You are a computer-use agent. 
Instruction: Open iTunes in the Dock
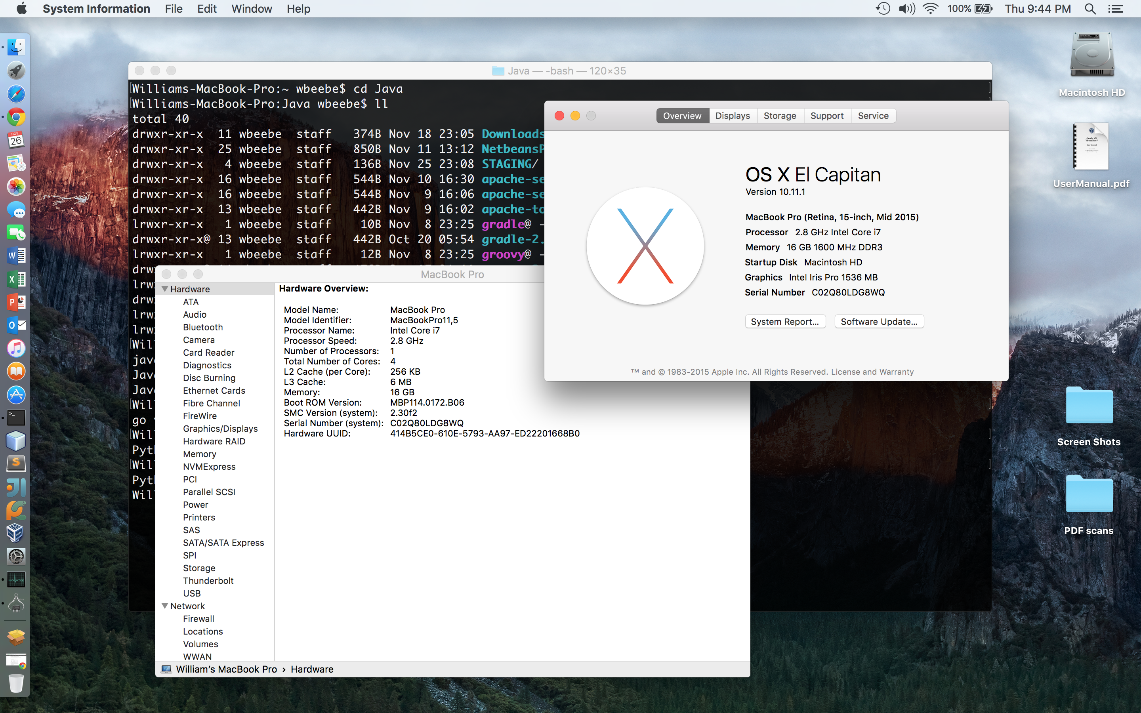click(16, 348)
